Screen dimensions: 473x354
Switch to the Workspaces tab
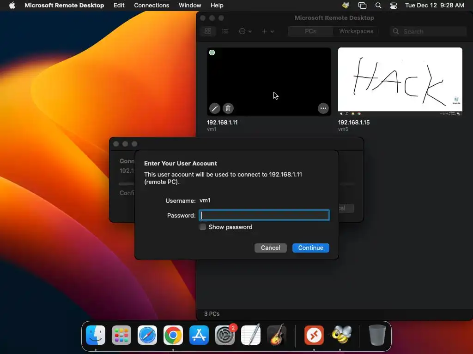pos(356,31)
